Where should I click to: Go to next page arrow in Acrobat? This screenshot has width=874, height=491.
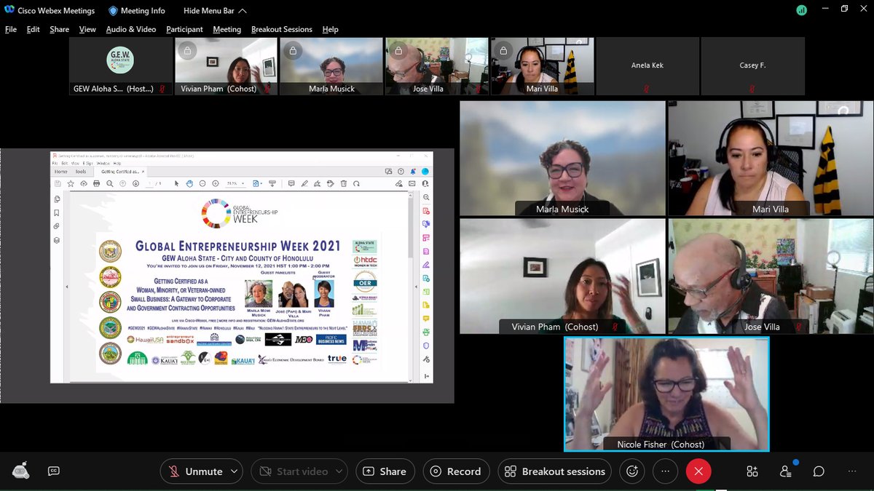click(135, 183)
